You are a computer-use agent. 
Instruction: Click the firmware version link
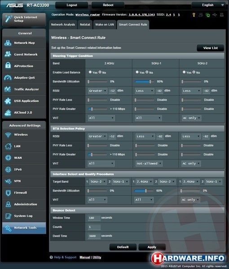pyautogui.click(x=142, y=15)
